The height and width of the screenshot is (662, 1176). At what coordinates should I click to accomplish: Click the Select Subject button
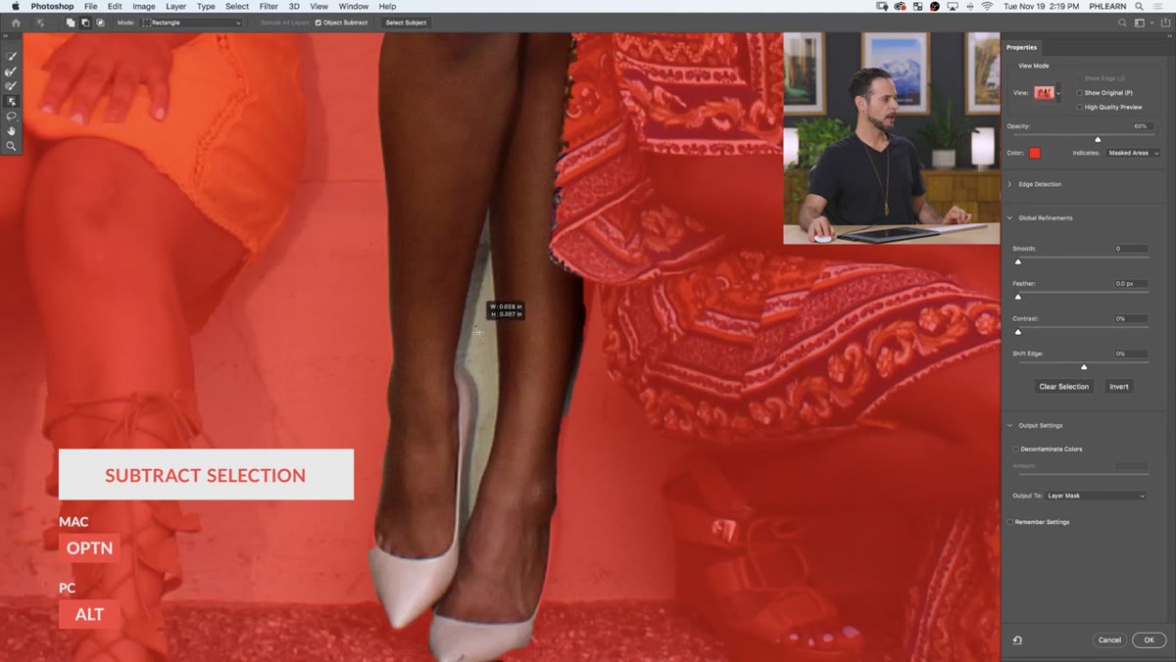(407, 23)
